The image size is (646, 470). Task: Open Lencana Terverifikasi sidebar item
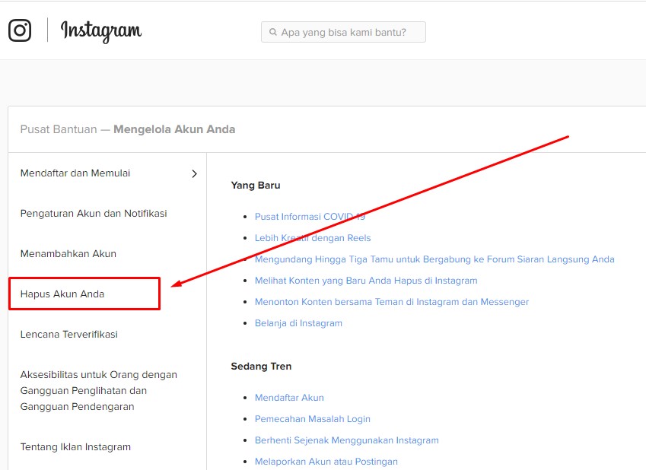(68, 335)
